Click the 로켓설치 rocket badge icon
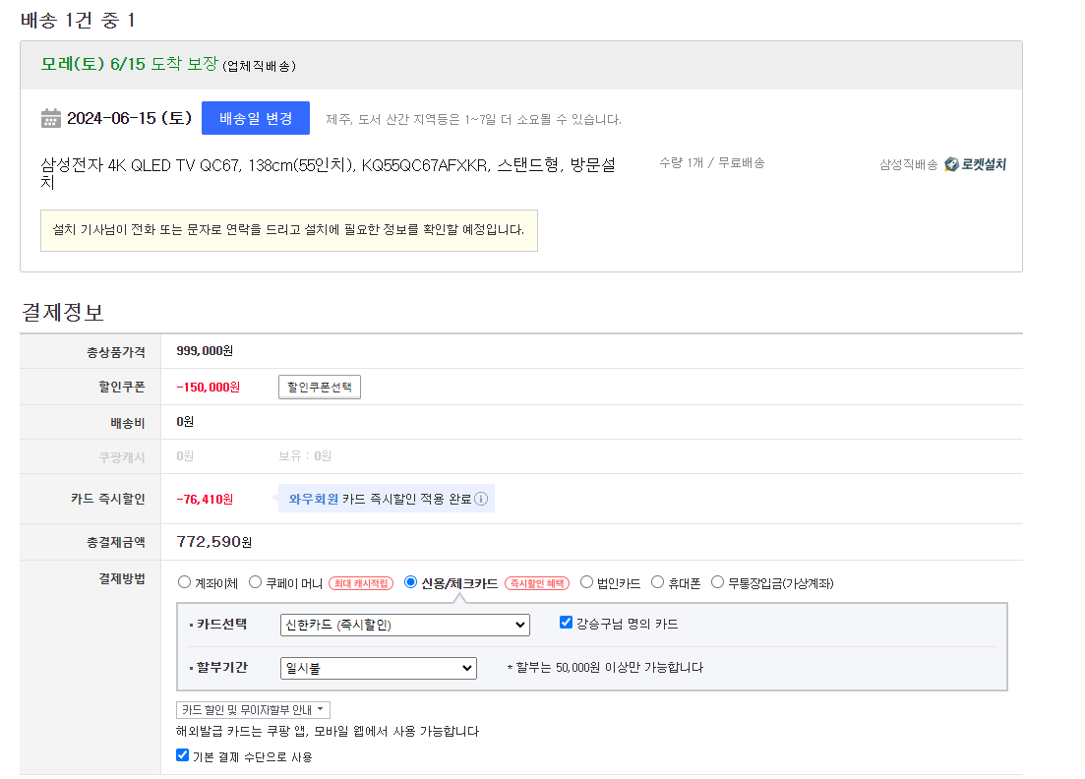 [951, 164]
